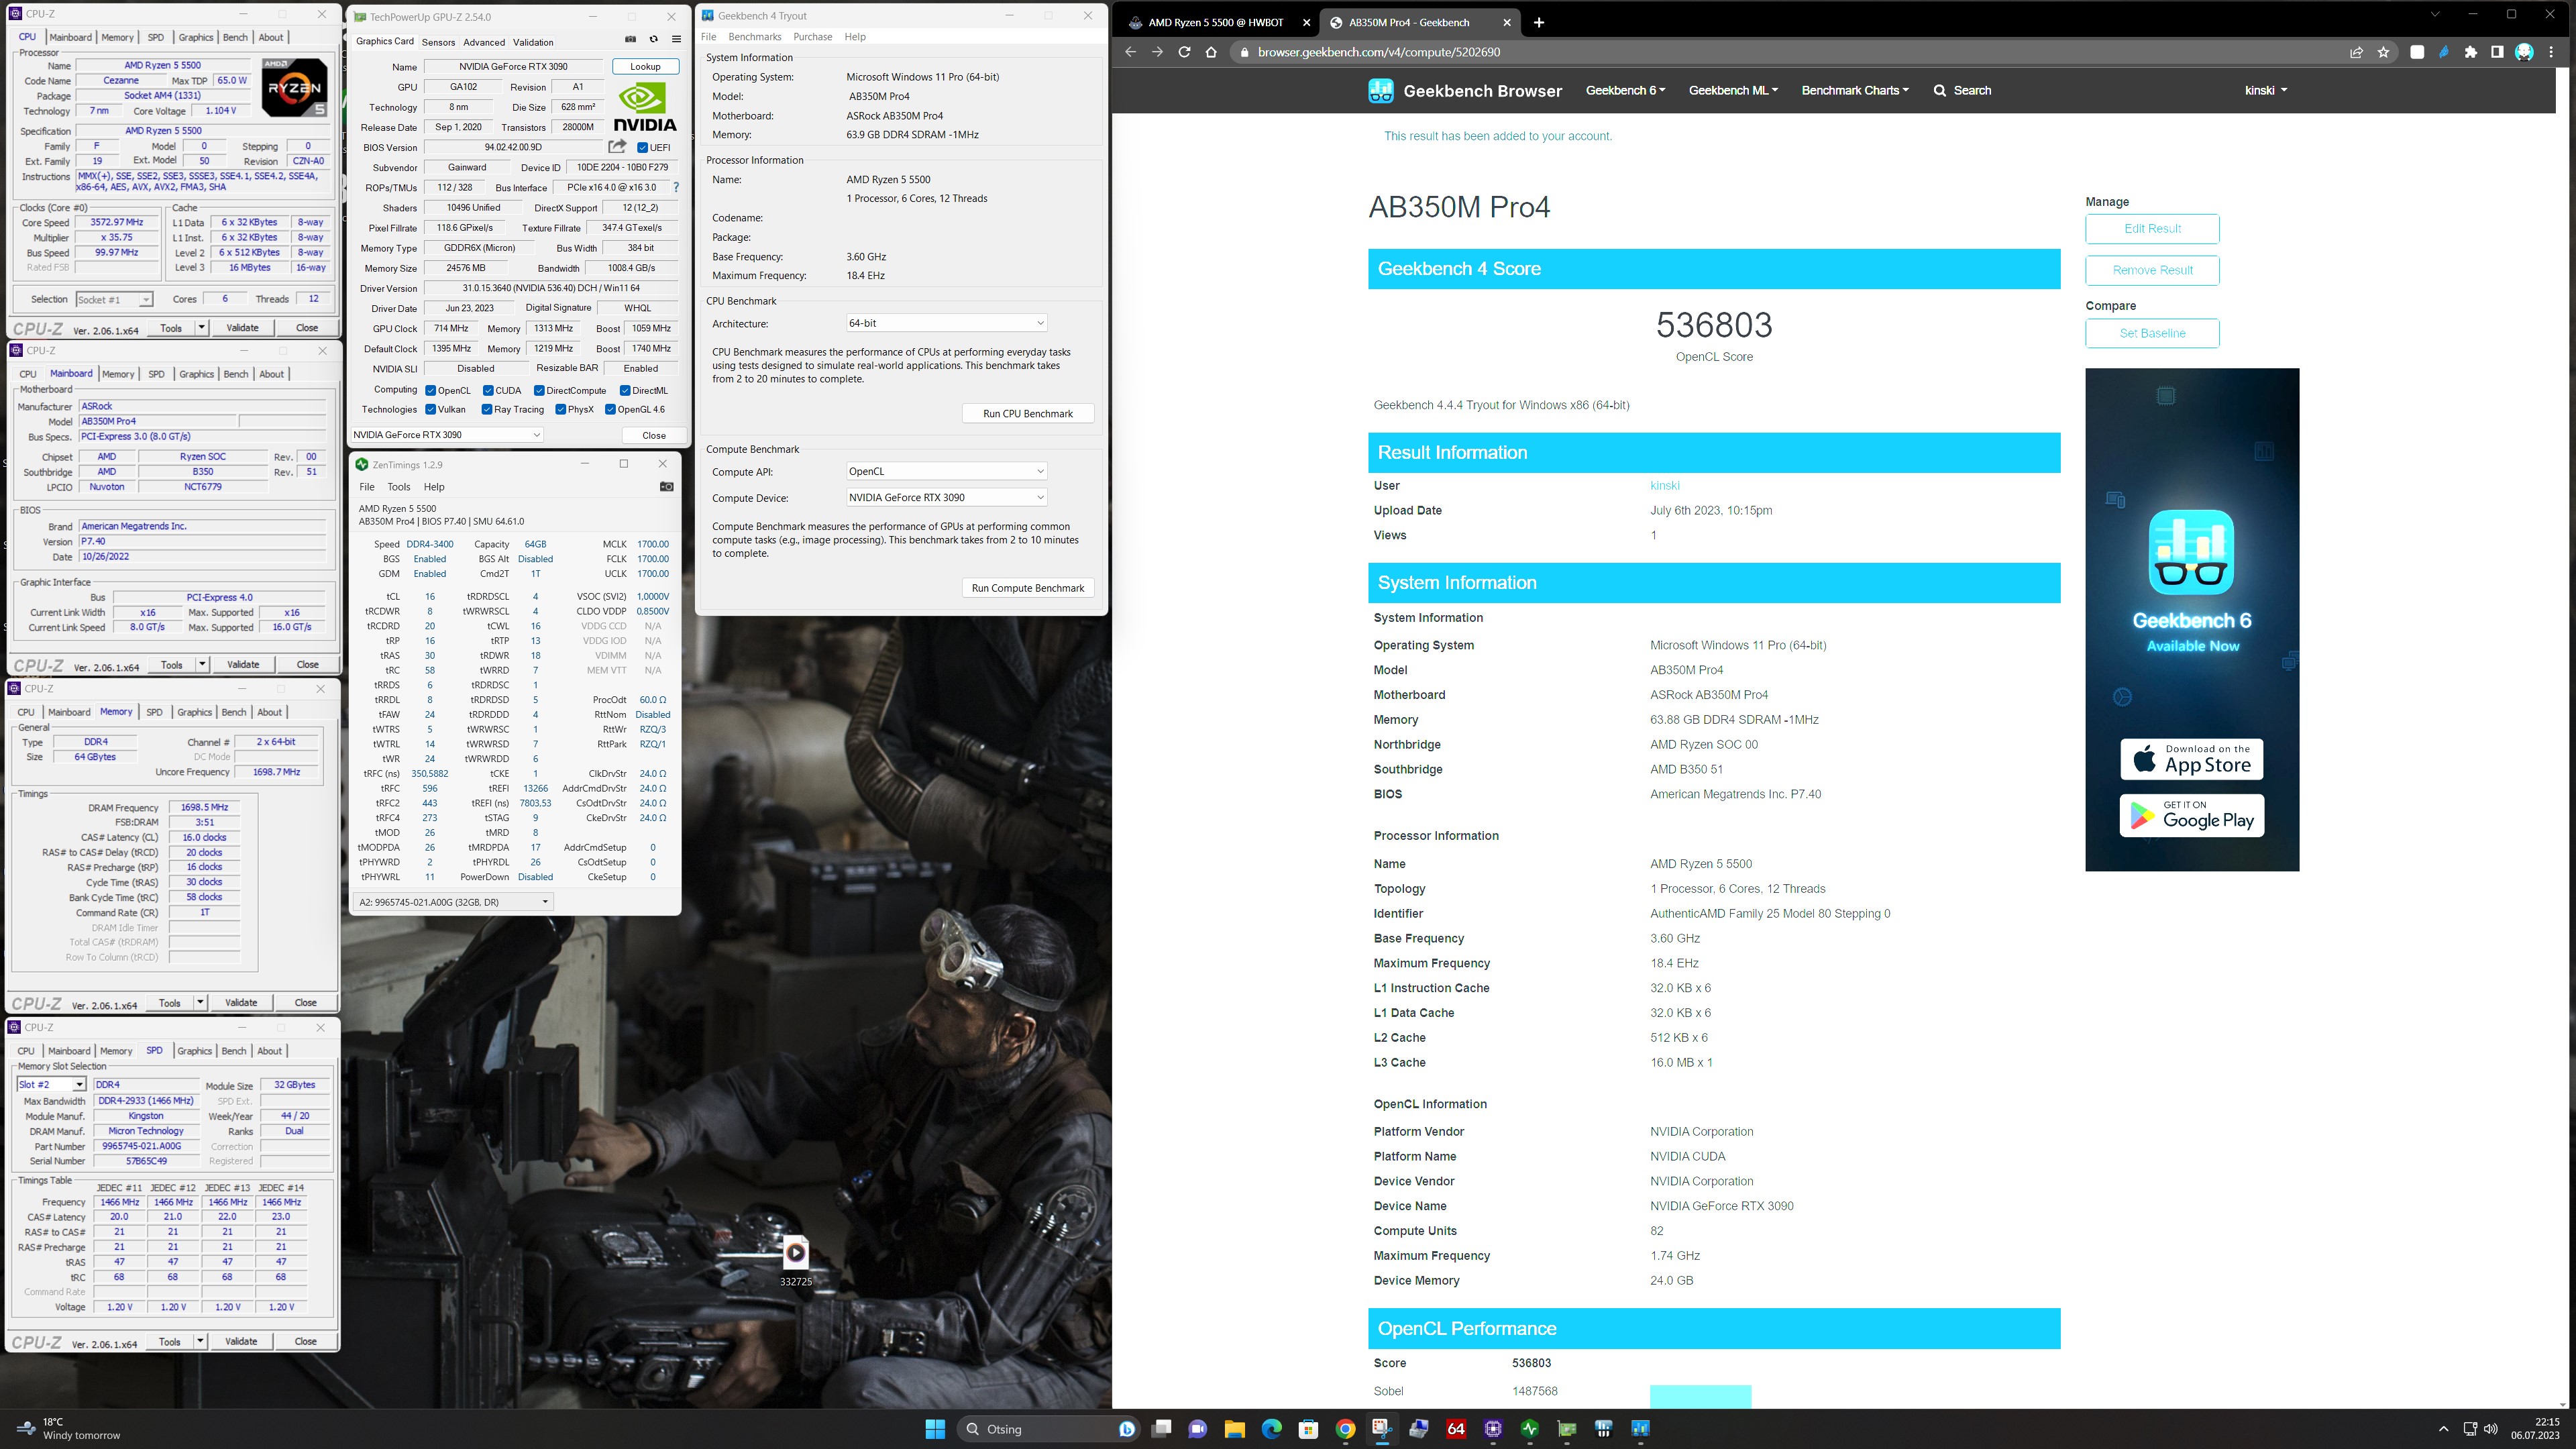Expand the Benchmark Charts nav menu

[1855, 90]
